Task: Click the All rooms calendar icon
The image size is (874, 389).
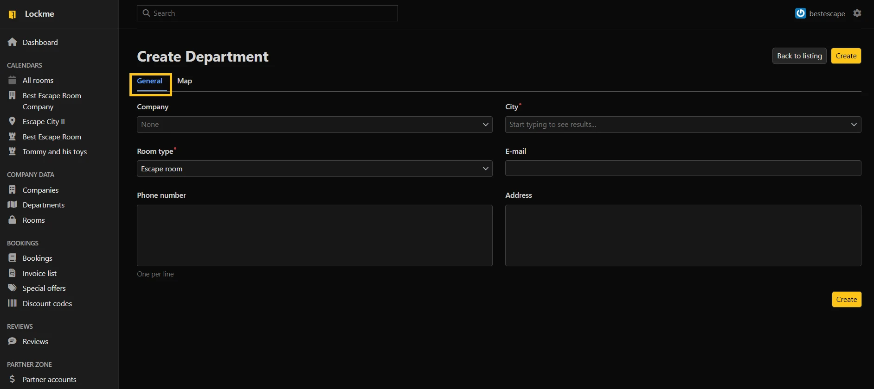Action: pyautogui.click(x=13, y=80)
